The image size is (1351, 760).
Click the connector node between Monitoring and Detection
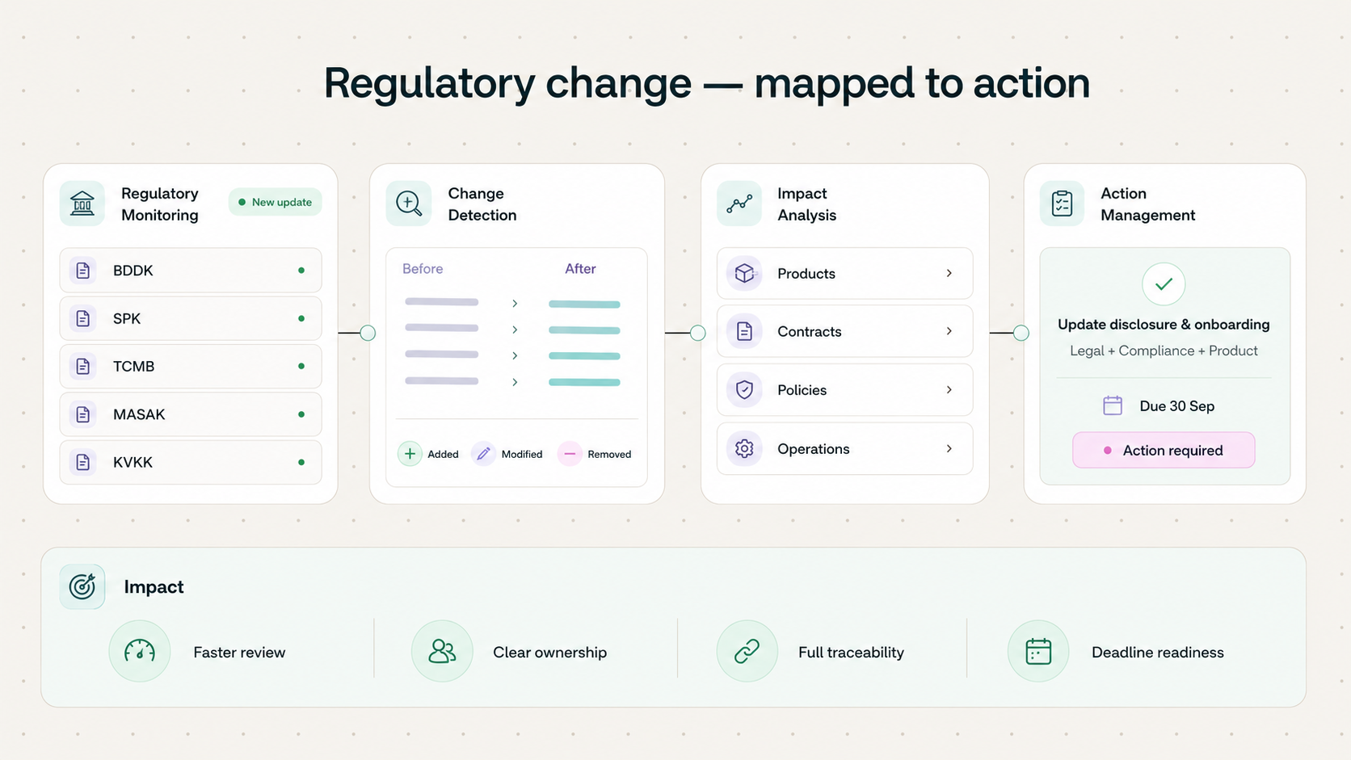coord(368,333)
